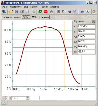
Task: Switch to the ФЧХ tab
Action: (35, 17)
